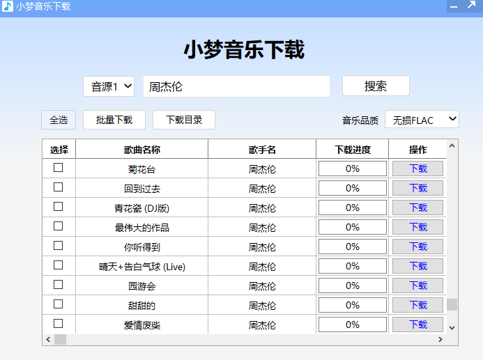Tick the checkbox for 回到过去
This screenshot has height=360, width=483.
(59, 187)
